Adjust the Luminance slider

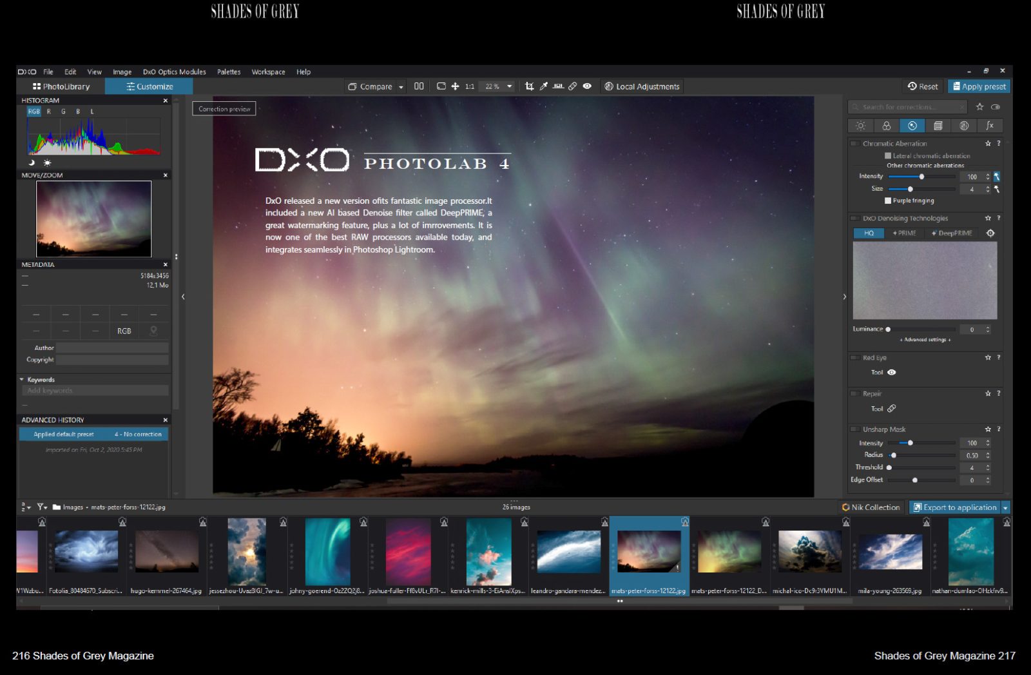[922, 329]
